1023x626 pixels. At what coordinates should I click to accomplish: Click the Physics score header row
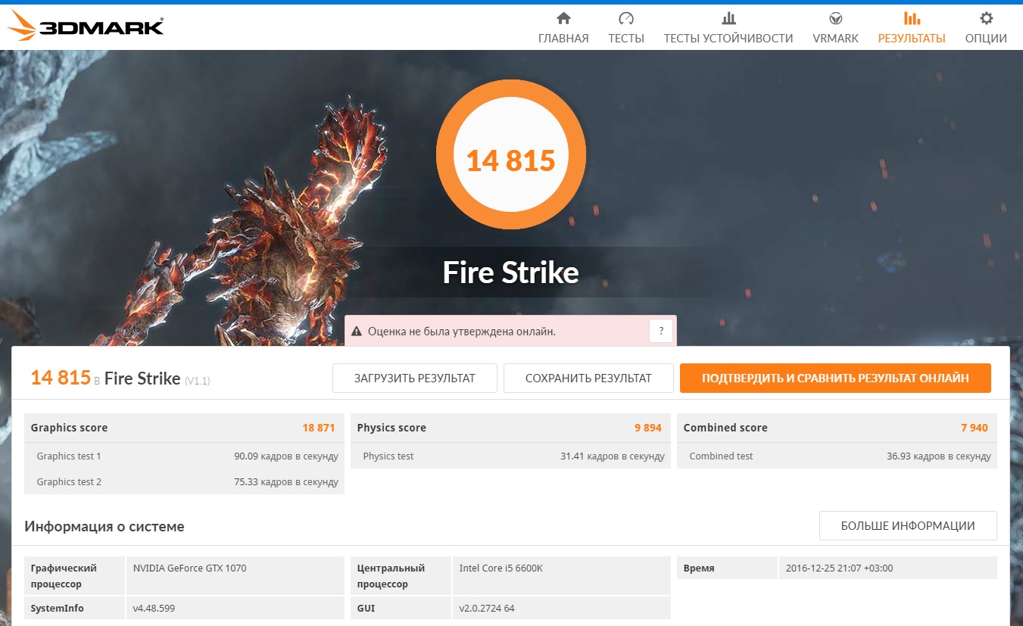(510, 428)
